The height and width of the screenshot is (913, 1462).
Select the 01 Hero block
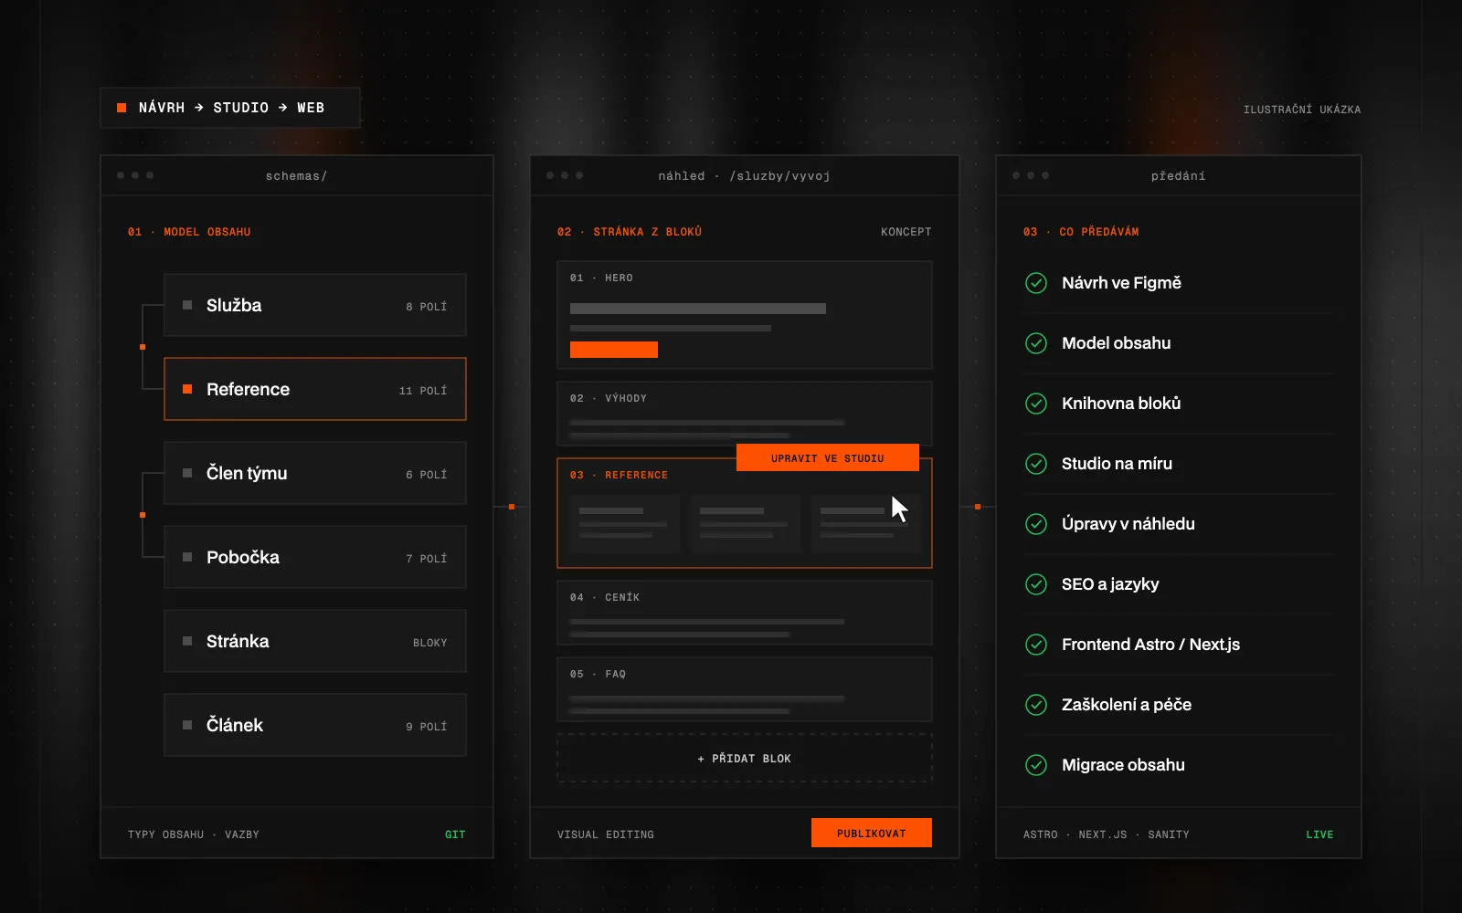[745, 315]
